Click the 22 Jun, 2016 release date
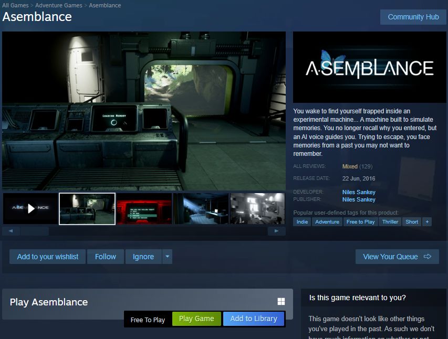448x339 pixels. pos(359,178)
